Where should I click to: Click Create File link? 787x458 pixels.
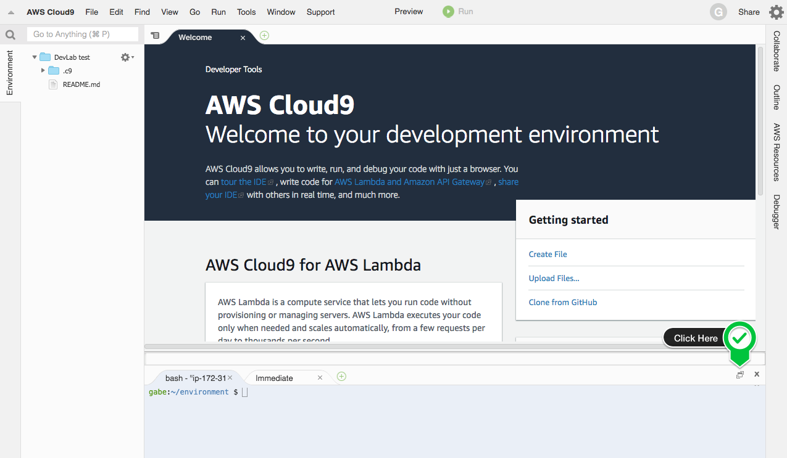[548, 254]
